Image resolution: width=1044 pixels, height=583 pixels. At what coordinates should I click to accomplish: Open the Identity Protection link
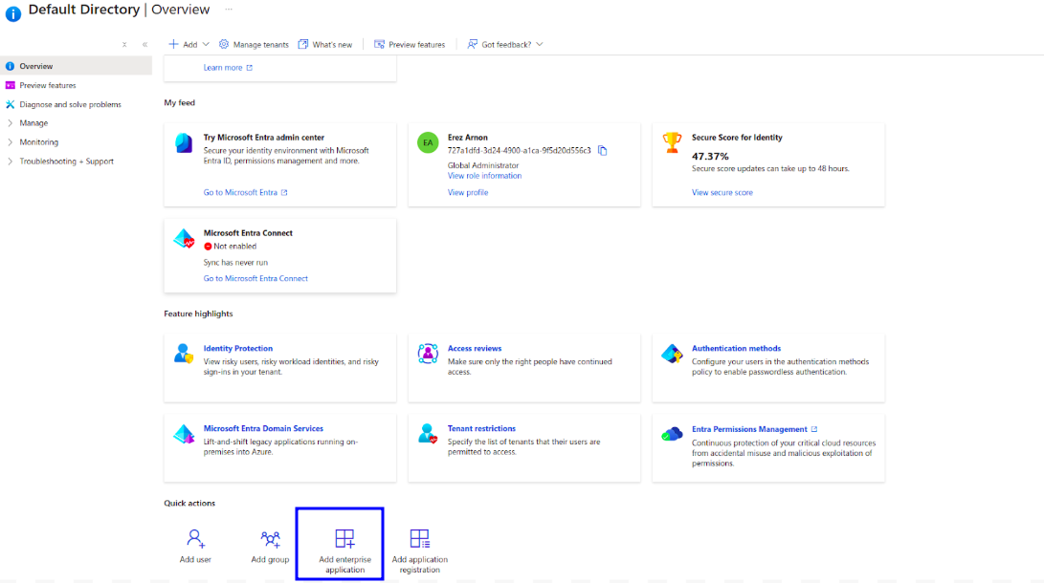coord(237,348)
